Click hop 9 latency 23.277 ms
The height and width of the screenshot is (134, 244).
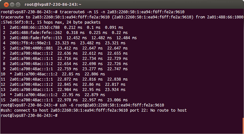[x=92, y=69]
